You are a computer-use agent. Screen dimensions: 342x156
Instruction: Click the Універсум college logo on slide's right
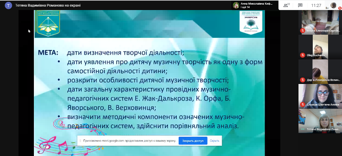pos(251,22)
